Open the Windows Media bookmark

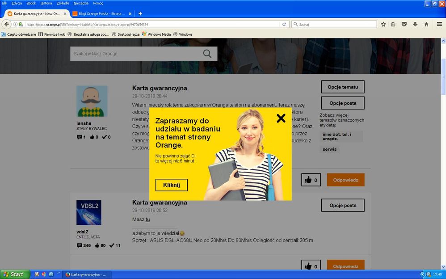156,34
